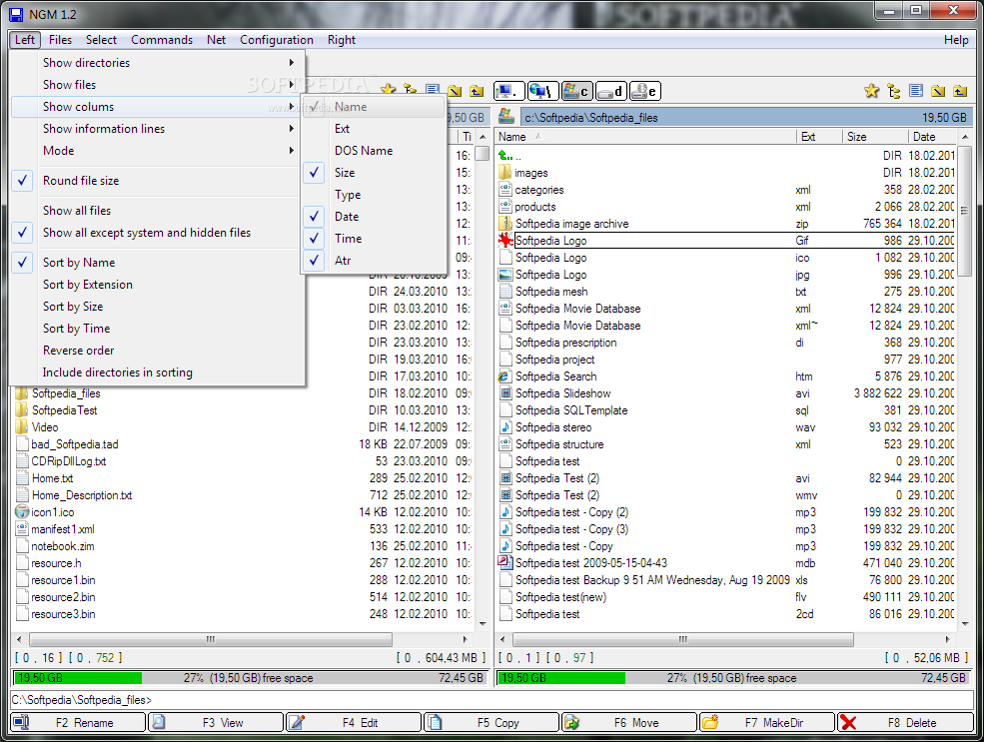Click the picture icon of Softpedia Logo jpg
The image size is (984, 742).
click(x=505, y=274)
